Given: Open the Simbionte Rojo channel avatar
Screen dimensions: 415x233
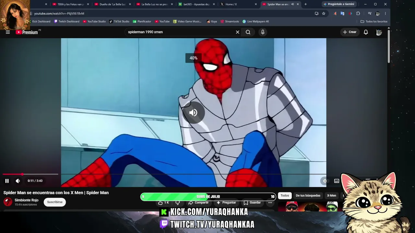Looking at the screenshot, I should (8, 202).
